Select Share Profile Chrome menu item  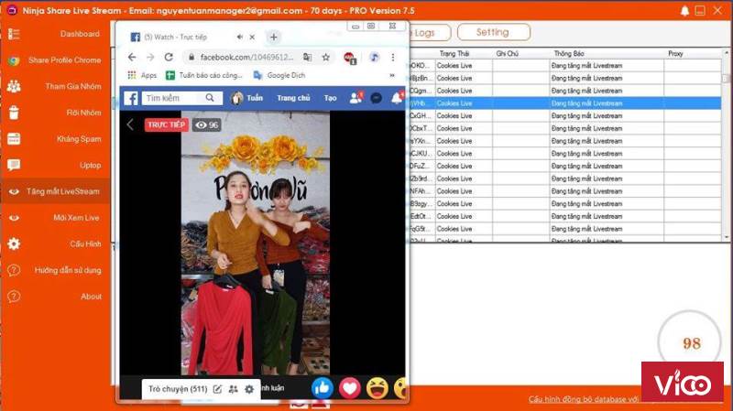64,59
